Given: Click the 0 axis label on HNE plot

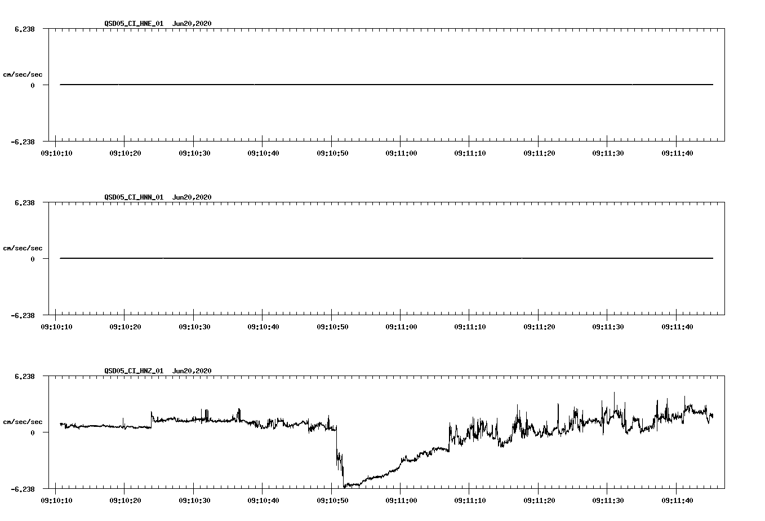Looking at the screenshot, I should coord(33,85).
